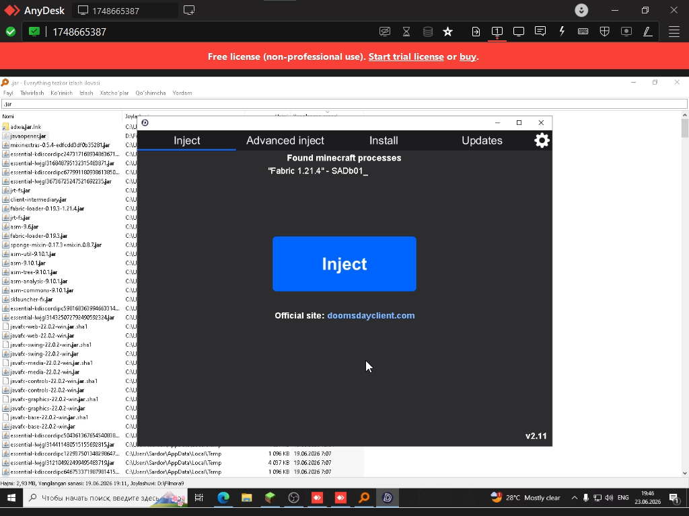Open AnyDesk chat icon
Image resolution: width=689 pixels, height=516 pixels.
tap(540, 32)
